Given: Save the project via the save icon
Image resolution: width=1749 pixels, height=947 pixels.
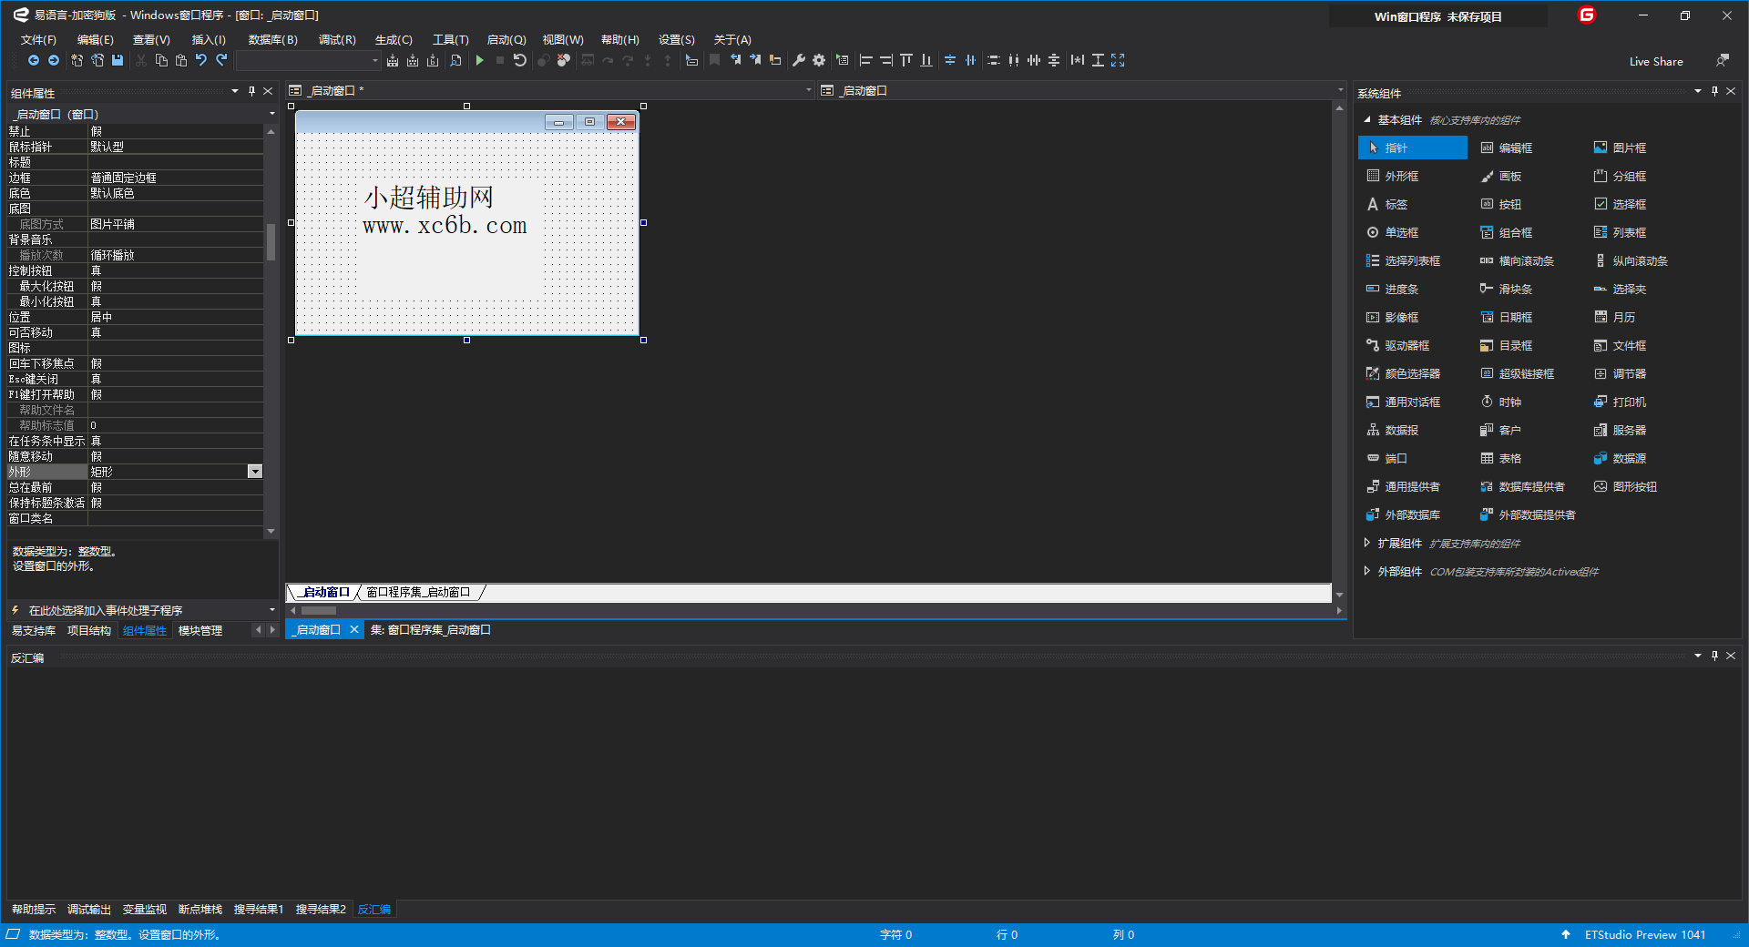Looking at the screenshot, I should (x=118, y=60).
